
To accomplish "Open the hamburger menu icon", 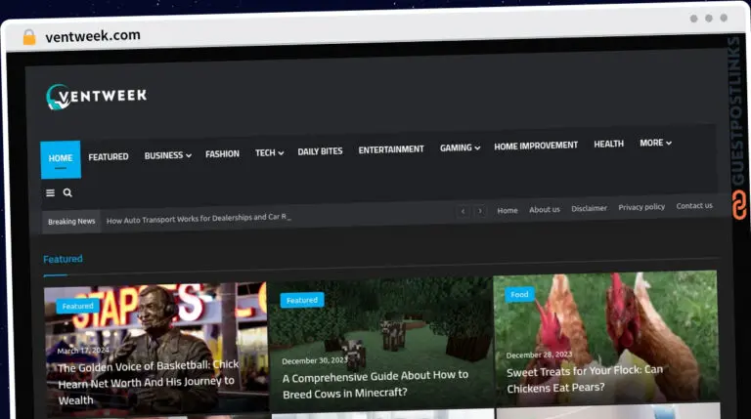I will (x=51, y=193).
